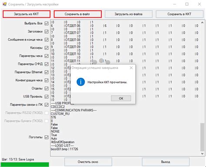Toggle the 'Кассиры' checkbox
This screenshot has height=167, width=206.
[47, 48]
